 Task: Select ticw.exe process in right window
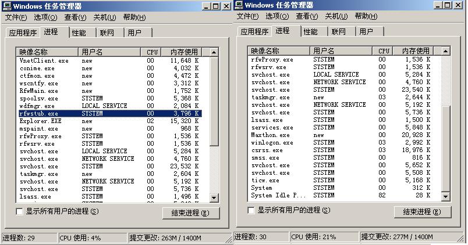341,180
